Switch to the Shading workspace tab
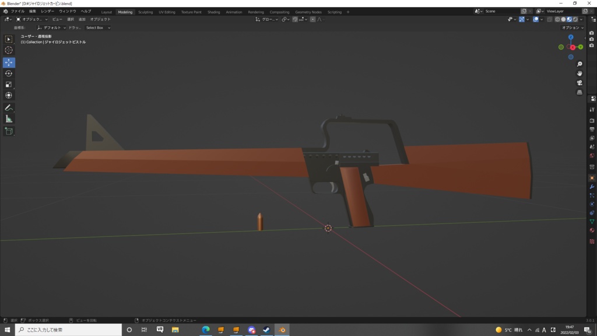Image resolution: width=597 pixels, height=336 pixels. point(213,12)
